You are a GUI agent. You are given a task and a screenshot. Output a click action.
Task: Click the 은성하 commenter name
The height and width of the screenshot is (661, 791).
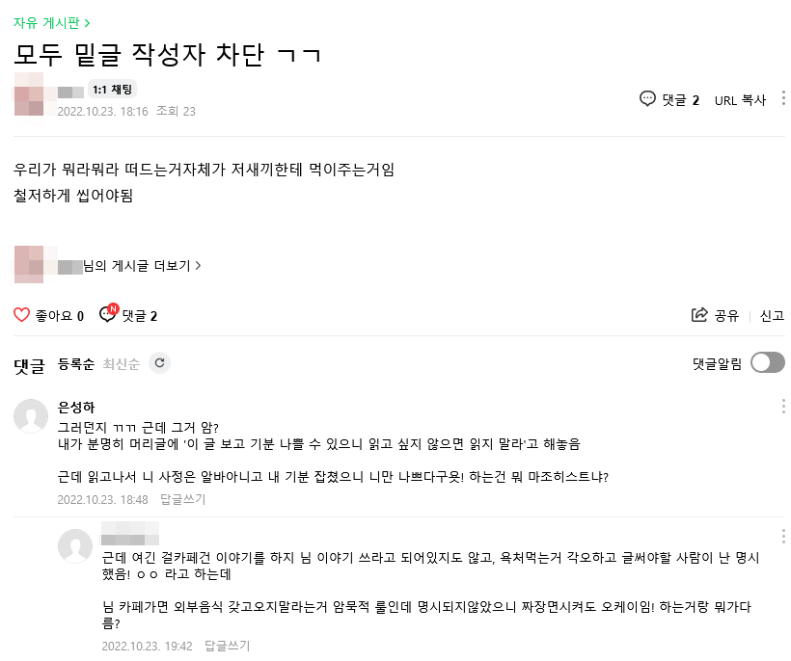[76, 408]
